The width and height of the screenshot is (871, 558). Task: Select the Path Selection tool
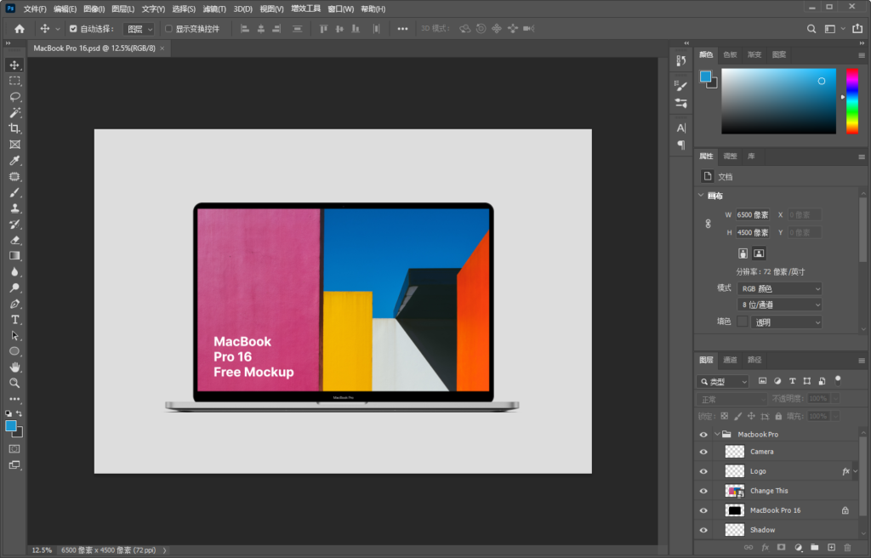click(x=14, y=336)
